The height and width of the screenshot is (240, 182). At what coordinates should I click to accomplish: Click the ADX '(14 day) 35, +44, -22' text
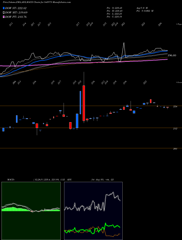pos(102,180)
